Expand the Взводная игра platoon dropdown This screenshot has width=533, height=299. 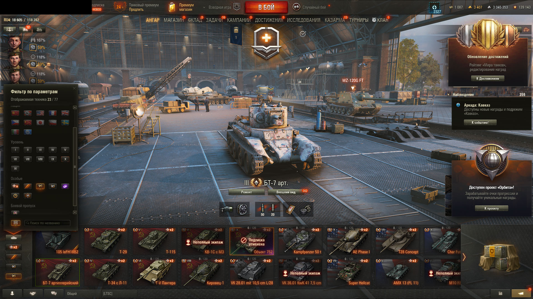click(x=221, y=7)
